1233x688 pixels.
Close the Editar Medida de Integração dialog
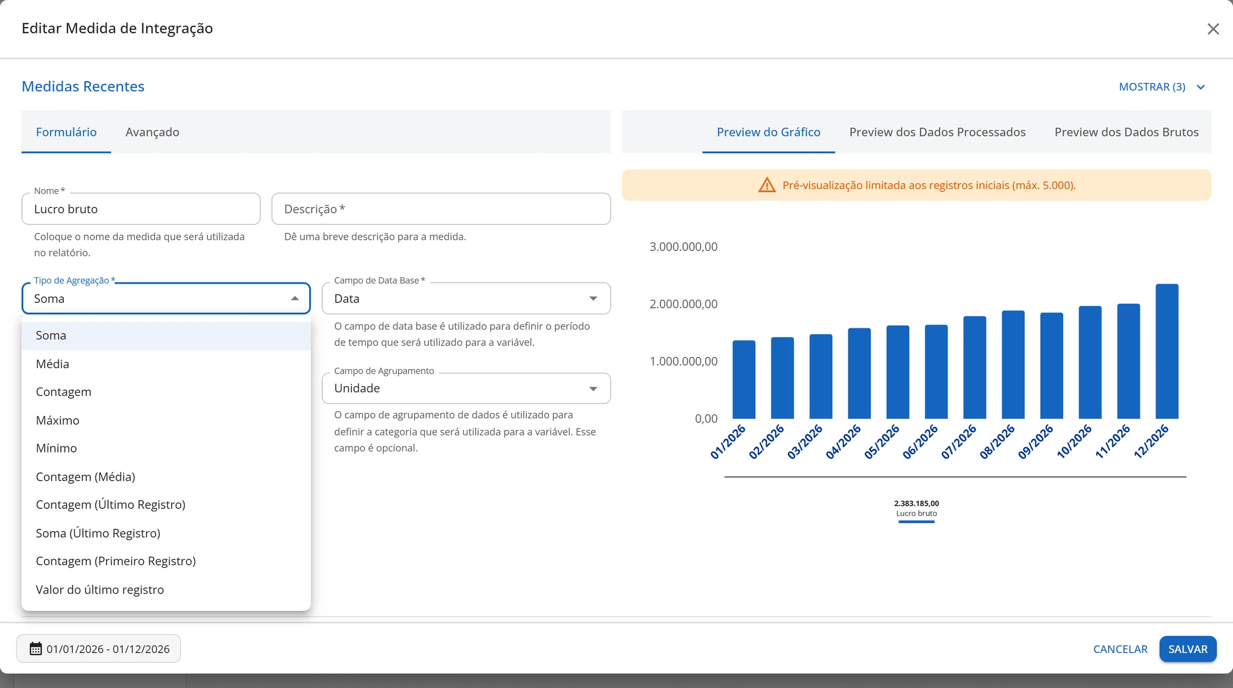pyautogui.click(x=1213, y=29)
